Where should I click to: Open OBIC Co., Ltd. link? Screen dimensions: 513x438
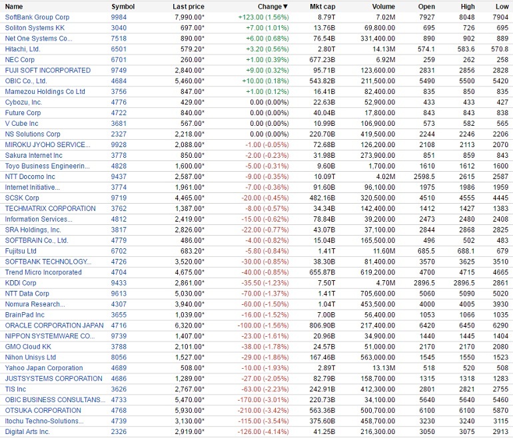[x=26, y=81]
